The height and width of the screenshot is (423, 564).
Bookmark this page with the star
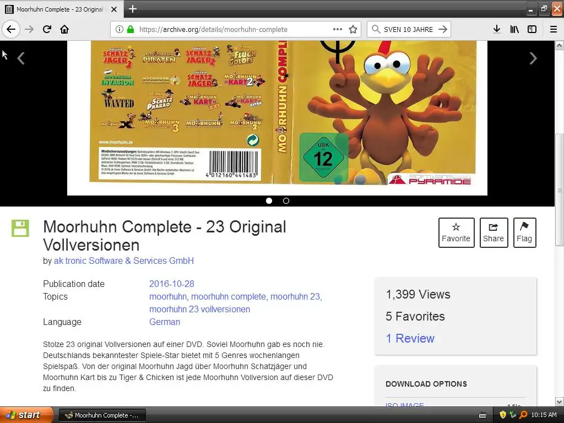[353, 29]
